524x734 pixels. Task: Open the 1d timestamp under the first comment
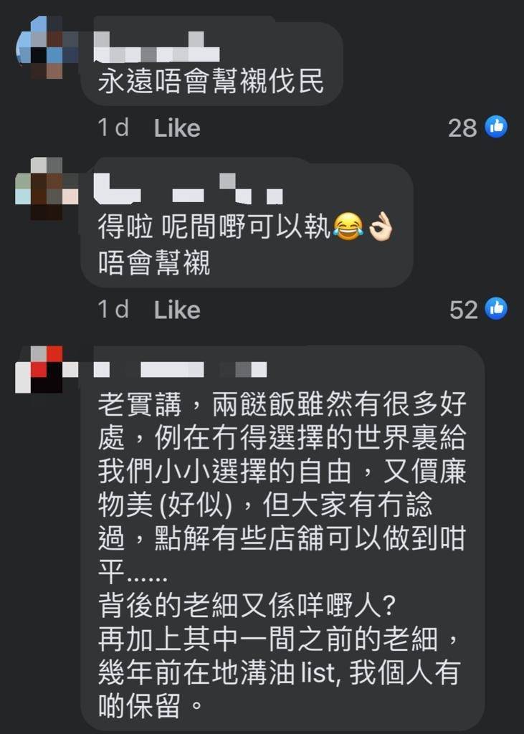[113, 128]
